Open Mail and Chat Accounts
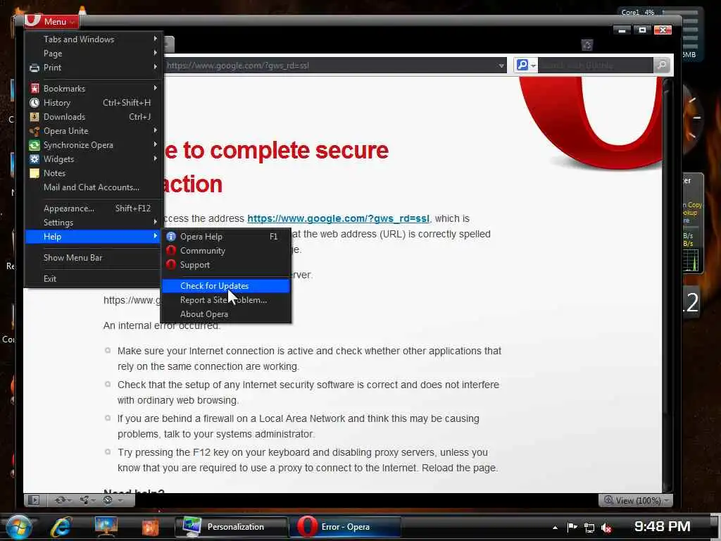 [94, 187]
